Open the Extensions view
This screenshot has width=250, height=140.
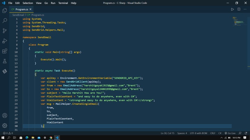[x=5, y=51]
